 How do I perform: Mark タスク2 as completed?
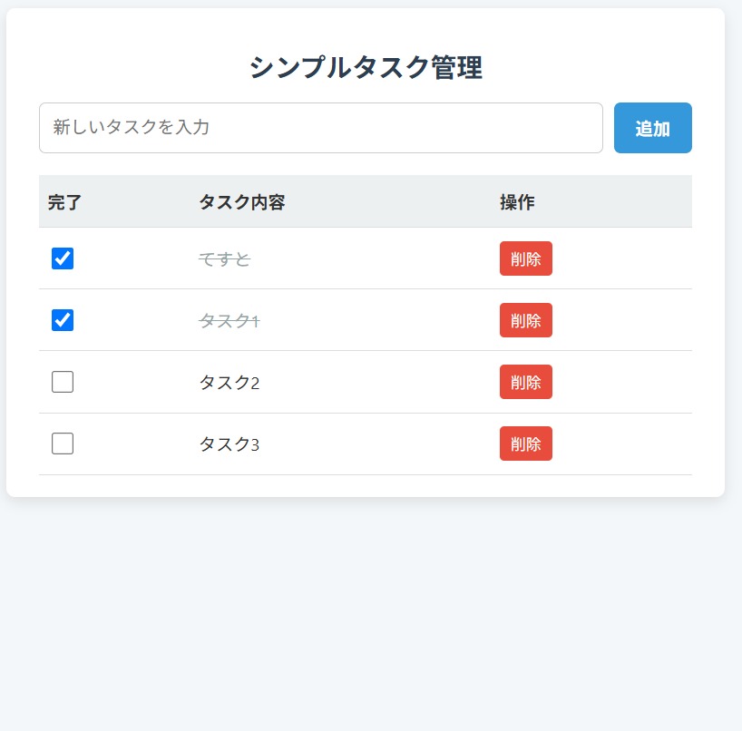point(63,382)
